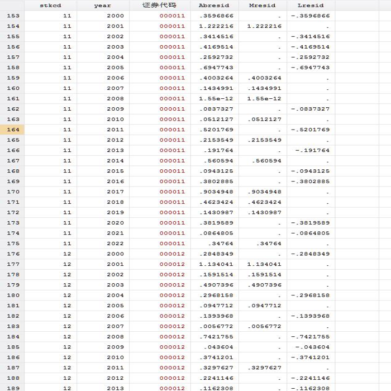Select row number 189
The image size is (391, 391).
pyautogui.click(x=12, y=388)
